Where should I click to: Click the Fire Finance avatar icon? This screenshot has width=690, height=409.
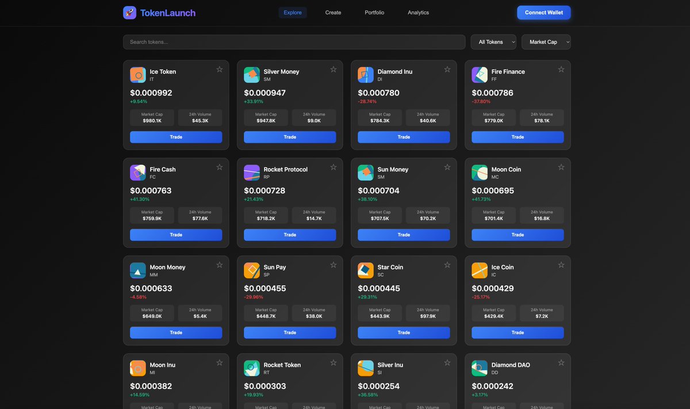[x=480, y=75]
